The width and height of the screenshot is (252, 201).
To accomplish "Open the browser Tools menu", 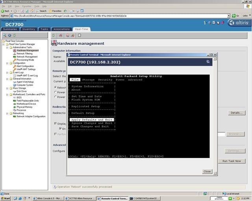I will 37,6.
